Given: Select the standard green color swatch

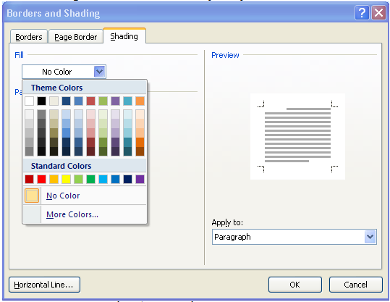Looking at the screenshot, I should pos(90,179).
